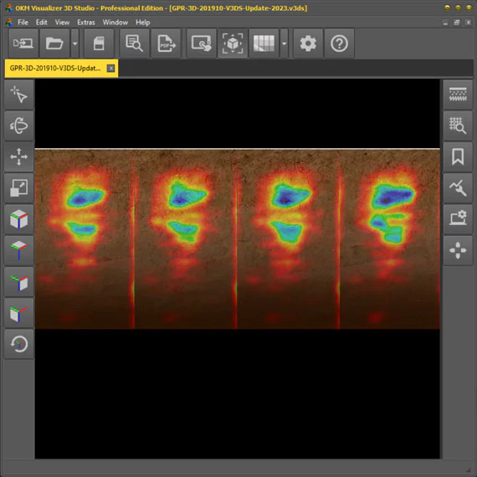Toggle the 3D fit-to-view cube button
The width and height of the screenshot is (477, 477).
[233, 44]
